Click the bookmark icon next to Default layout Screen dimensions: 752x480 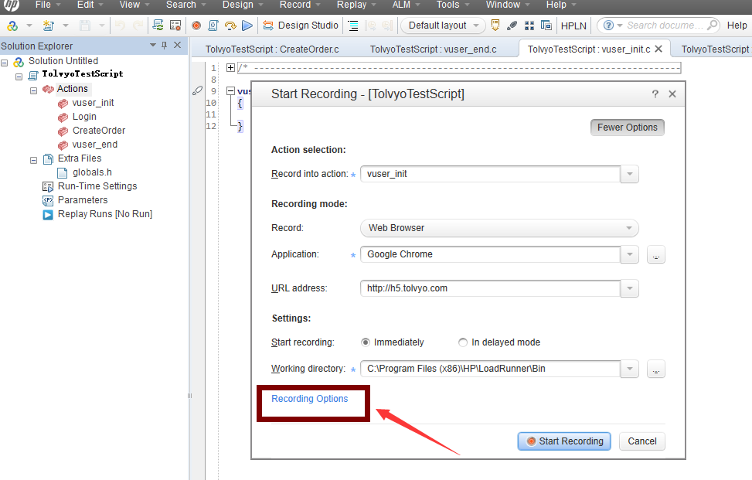495,25
